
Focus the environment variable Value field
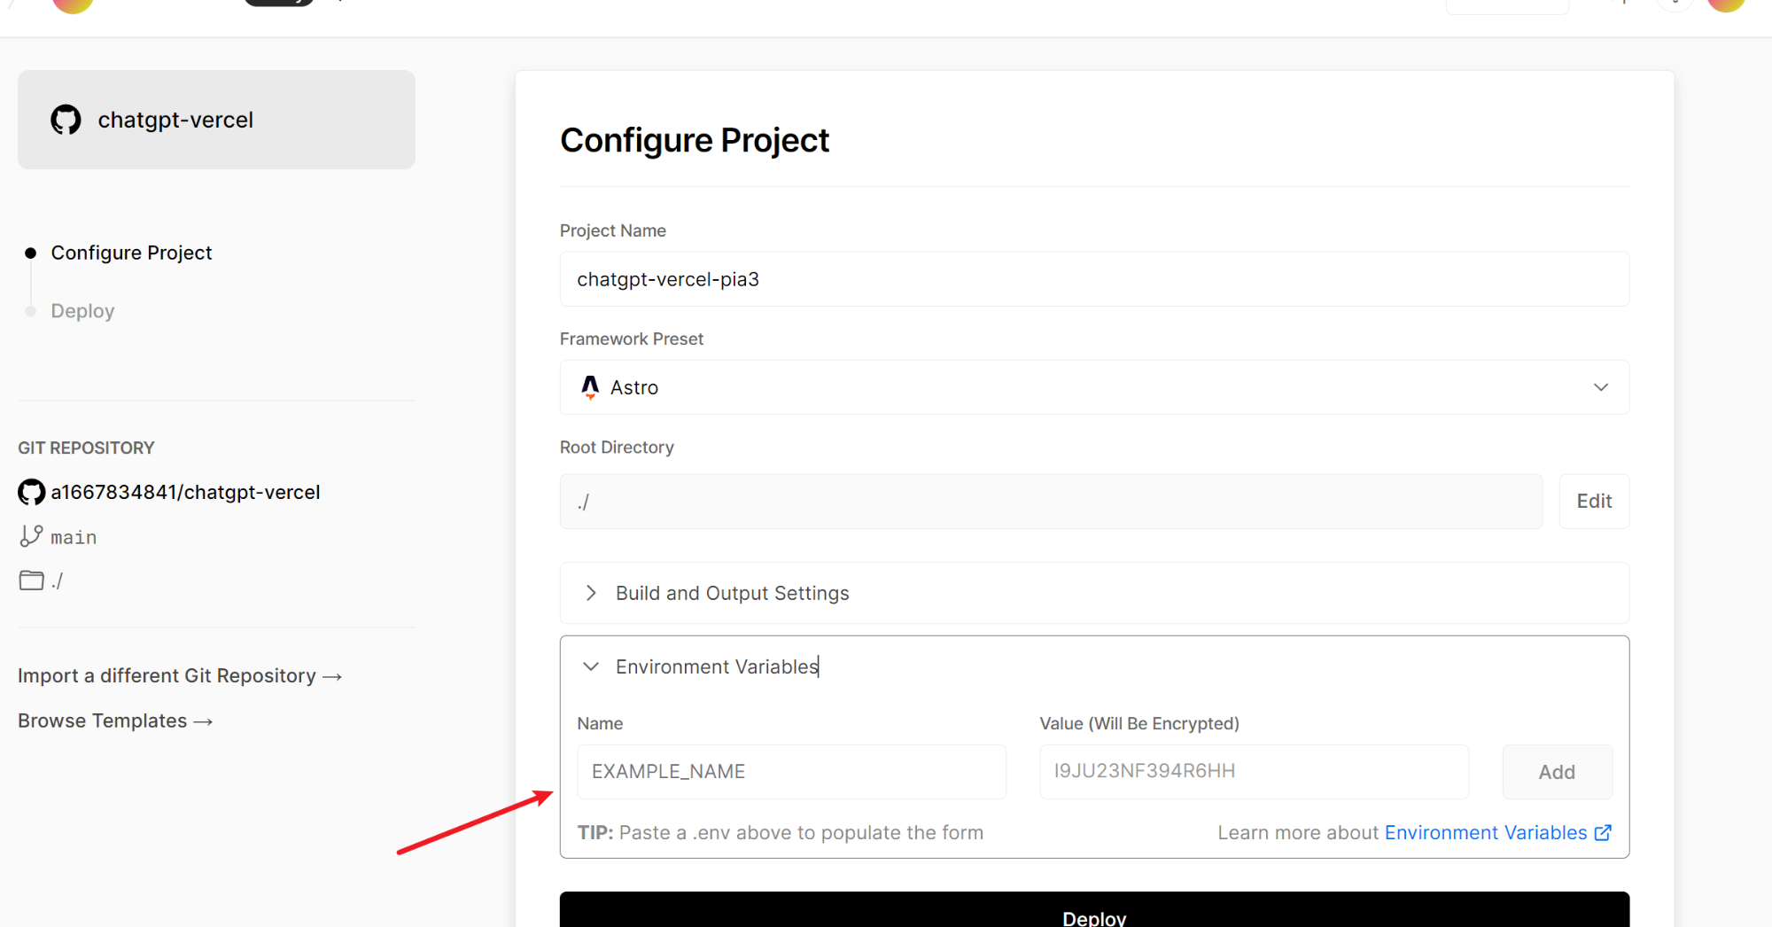click(1254, 772)
